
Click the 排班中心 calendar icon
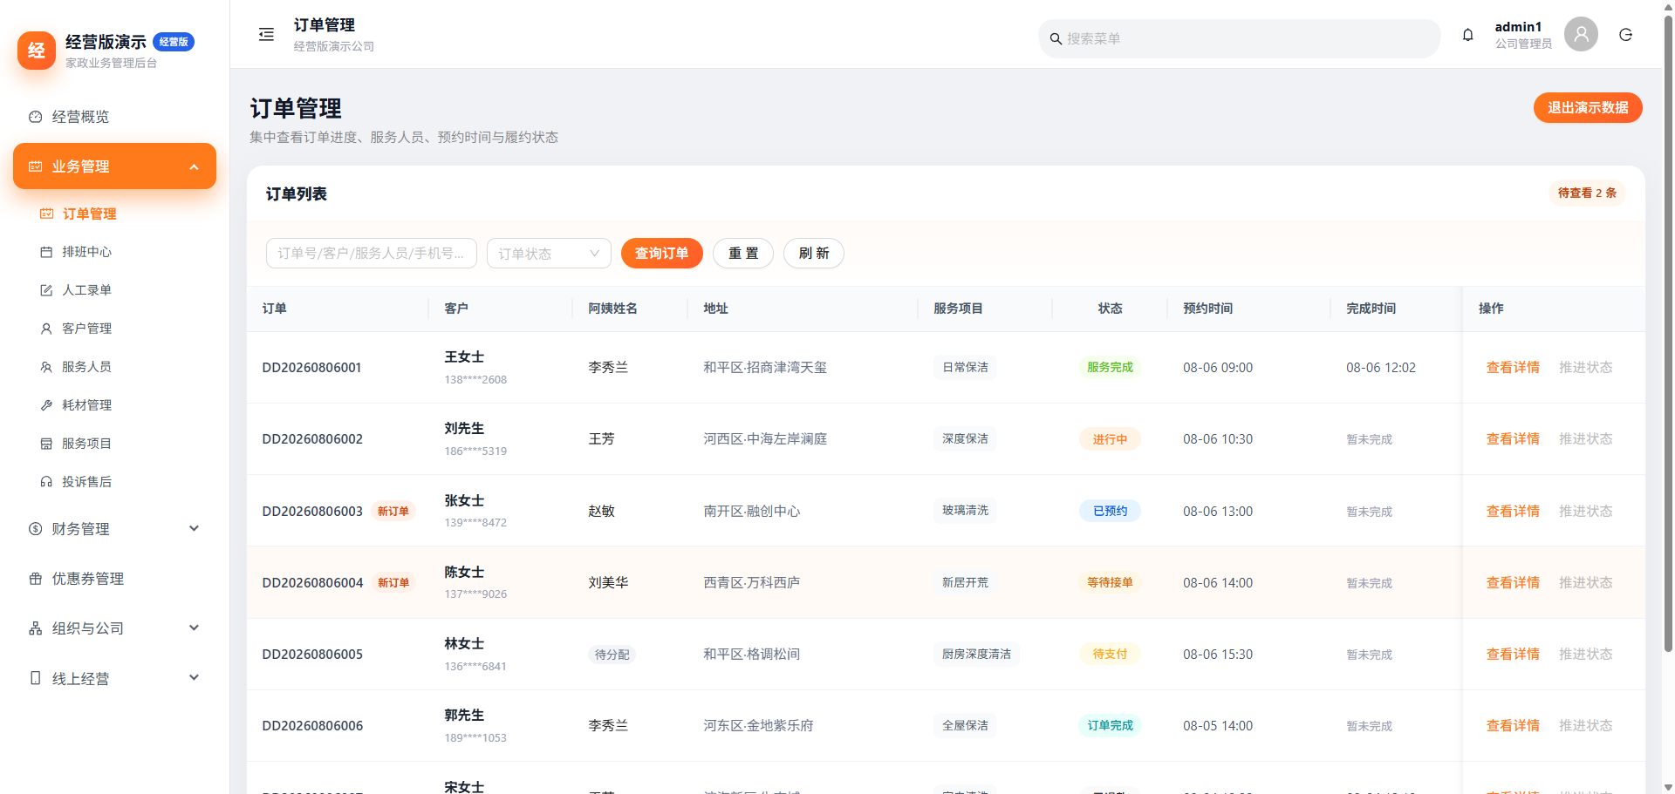pos(46,252)
